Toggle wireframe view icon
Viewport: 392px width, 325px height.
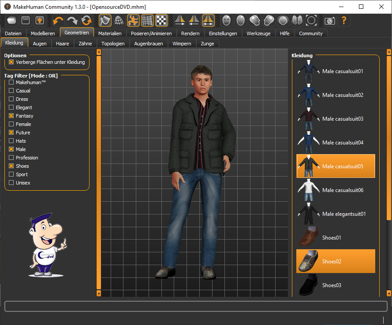[119, 21]
